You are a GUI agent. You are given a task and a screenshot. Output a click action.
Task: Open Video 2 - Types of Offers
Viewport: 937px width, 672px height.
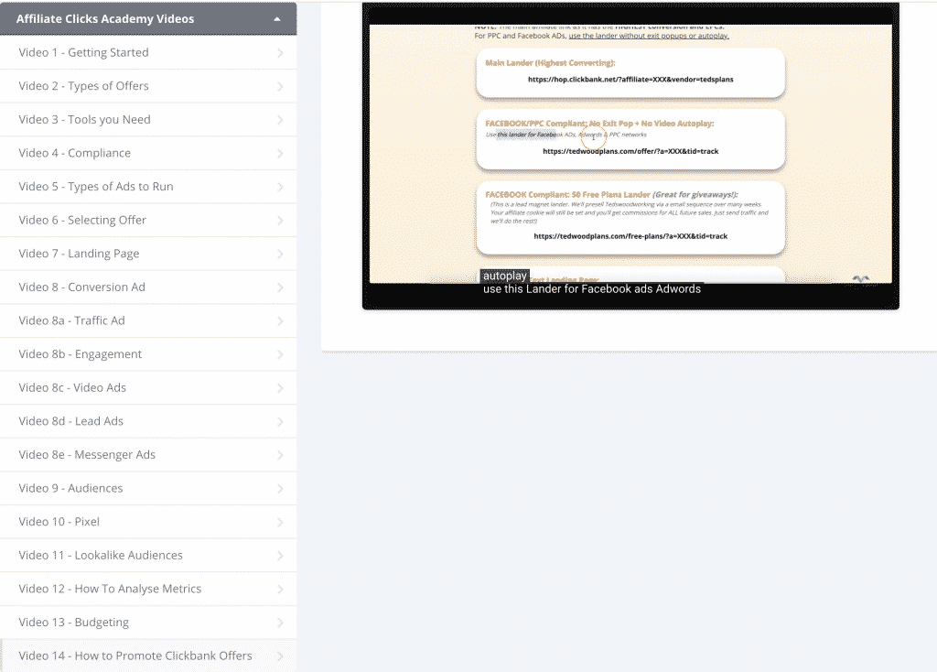coord(148,86)
